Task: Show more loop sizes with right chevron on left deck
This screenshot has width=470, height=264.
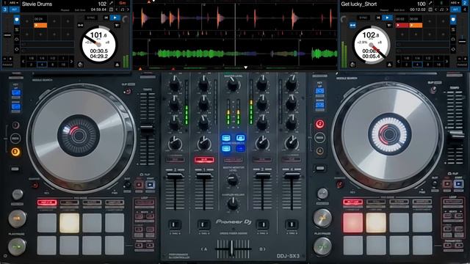Action: [72, 62]
